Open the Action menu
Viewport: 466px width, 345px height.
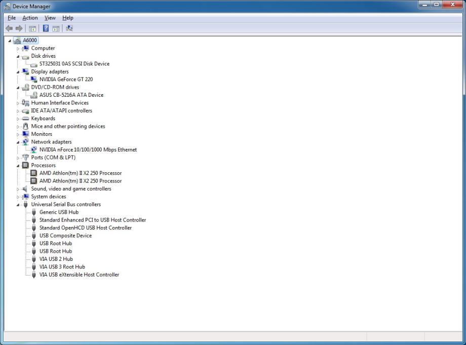click(30, 18)
